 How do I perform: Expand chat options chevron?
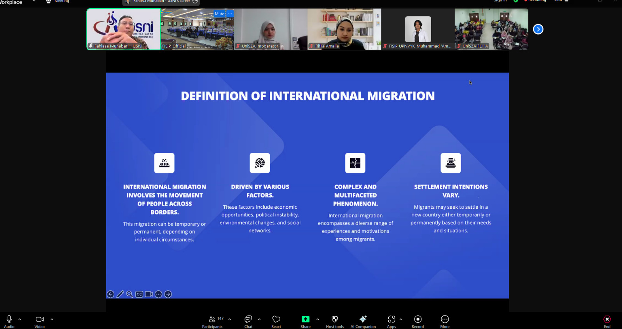259,319
